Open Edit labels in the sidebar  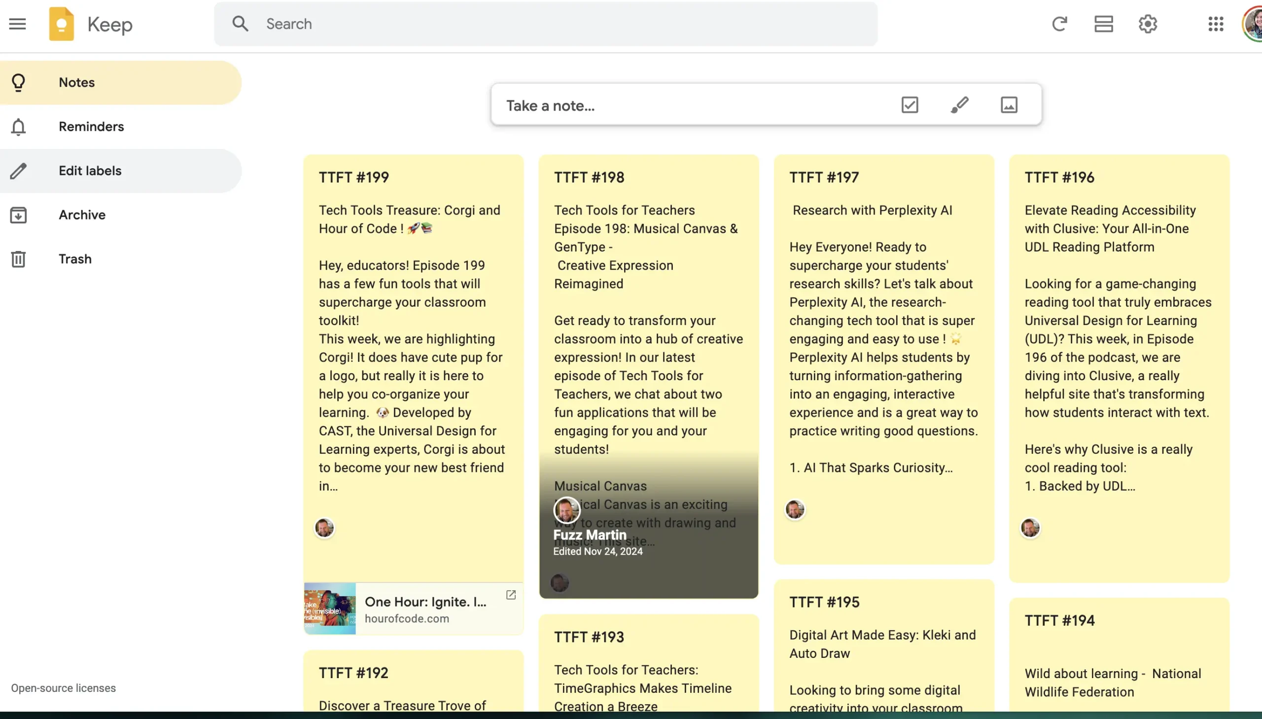click(x=121, y=171)
